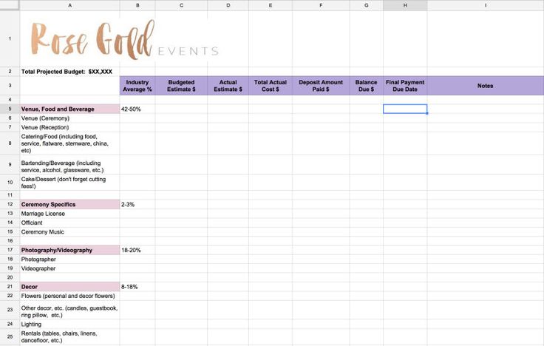Select the Cake/Dessert cell
Viewport: 544px width, 346px height.
(x=69, y=183)
